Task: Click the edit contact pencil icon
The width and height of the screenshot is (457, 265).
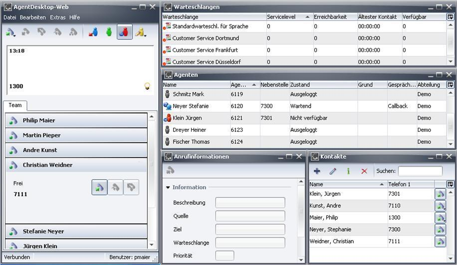Action: [x=333, y=171]
